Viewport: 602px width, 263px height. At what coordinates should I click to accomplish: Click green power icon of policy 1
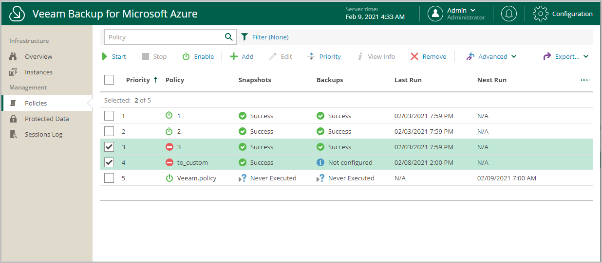pyautogui.click(x=169, y=116)
